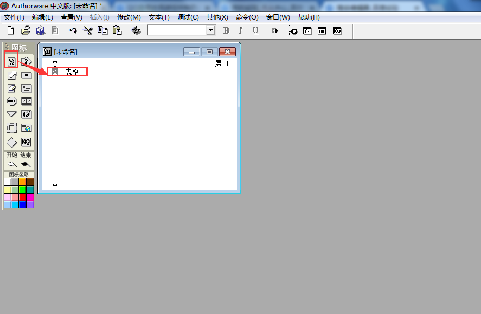The image size is (481, 314).
Task: Open the 查看(V) menu
Action: point(71,17)
